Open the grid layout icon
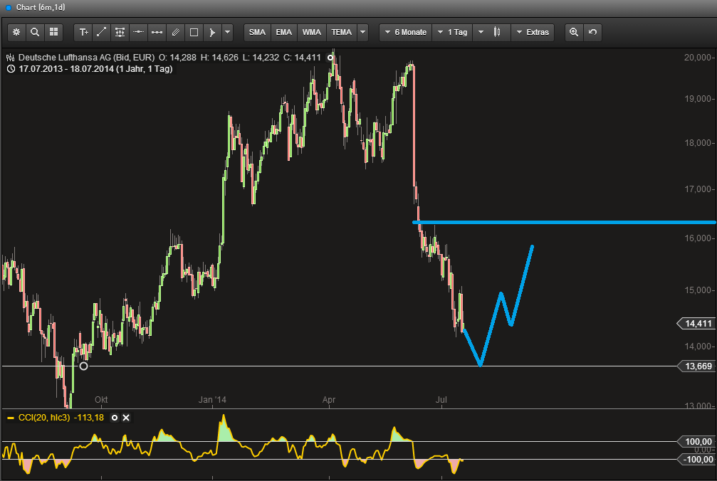The height and width of the screenshot is (481, 717). pyautogui.click(x=53, y=33)
